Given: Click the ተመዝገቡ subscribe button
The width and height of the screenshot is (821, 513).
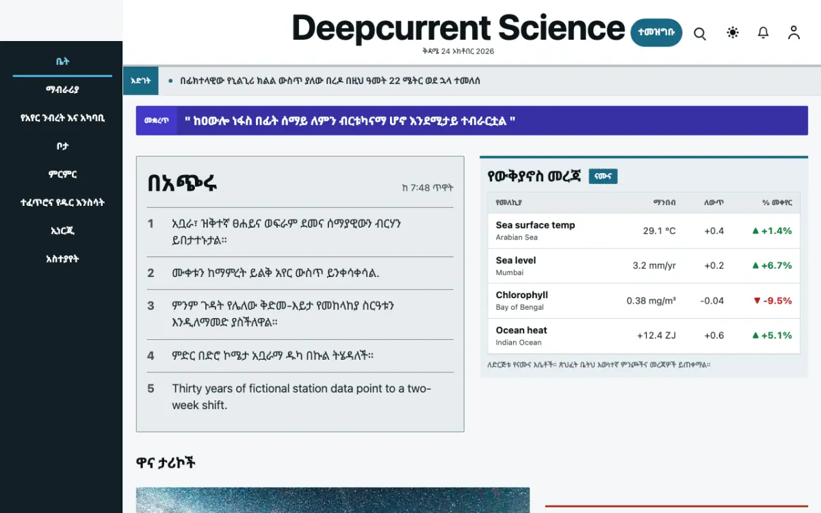Looking at the screenshot, I should tap(656, 32).
